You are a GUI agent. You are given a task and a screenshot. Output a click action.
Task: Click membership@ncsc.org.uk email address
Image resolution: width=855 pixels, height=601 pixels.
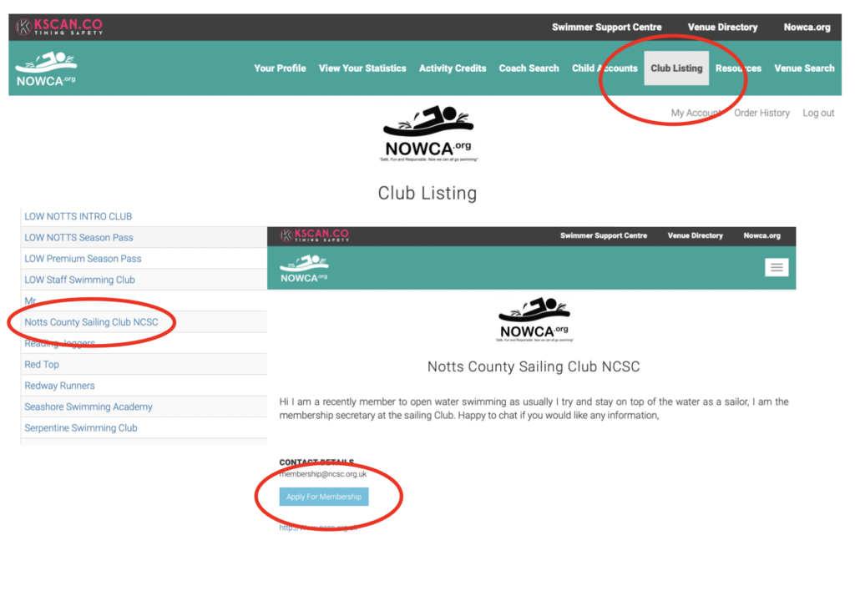(323, 474)
